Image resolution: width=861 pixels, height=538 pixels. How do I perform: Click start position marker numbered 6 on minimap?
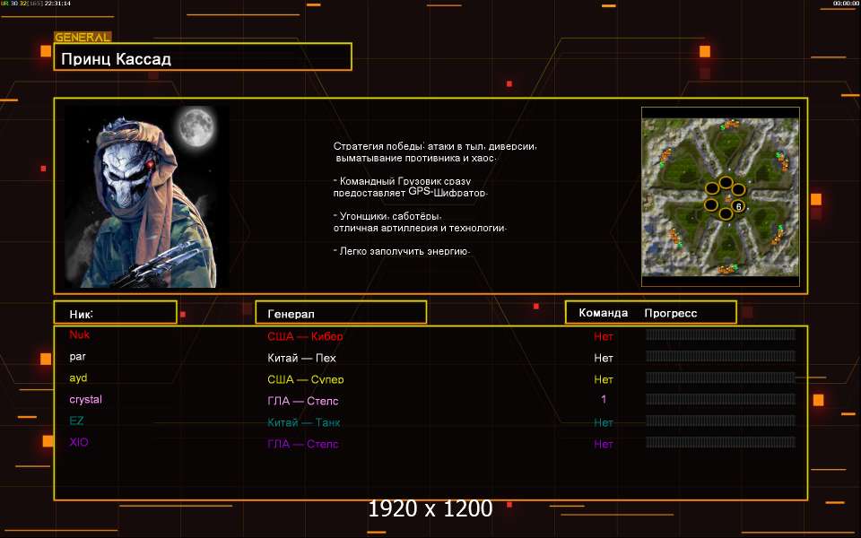pyautogui.click(x=738, y=206)
